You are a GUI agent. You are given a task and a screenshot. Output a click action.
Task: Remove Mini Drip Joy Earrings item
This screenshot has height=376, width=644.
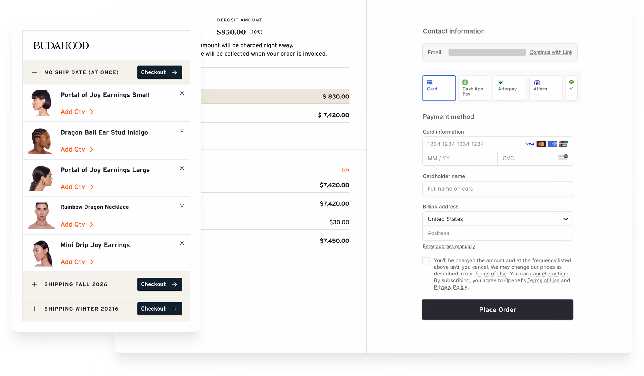(x=182, y=243)
